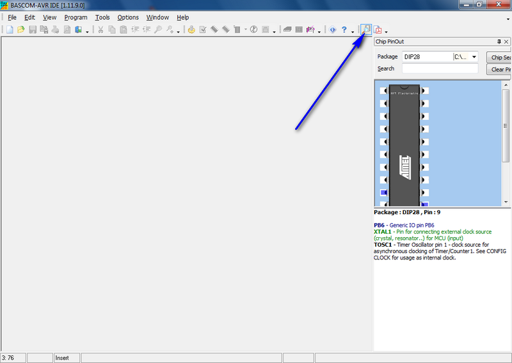Click the Open file folder icon
Image resolution: width=512 pixels, height=363 pixels.
(x=21, y=29)
